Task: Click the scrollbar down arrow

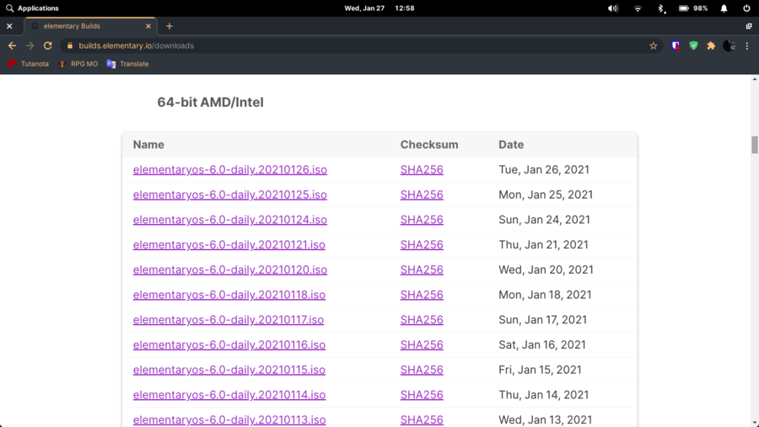Action: tap(755, 423)
